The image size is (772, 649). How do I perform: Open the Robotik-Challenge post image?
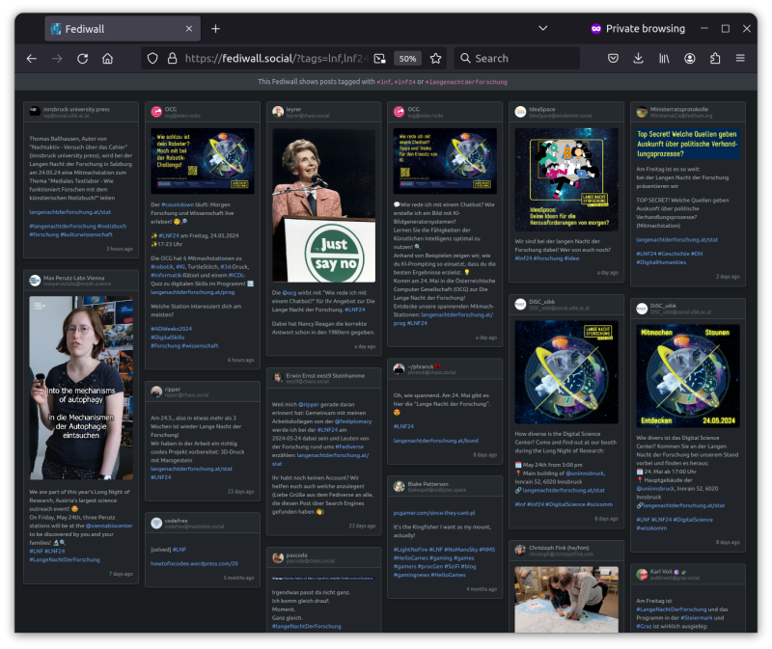pos(203,161)
